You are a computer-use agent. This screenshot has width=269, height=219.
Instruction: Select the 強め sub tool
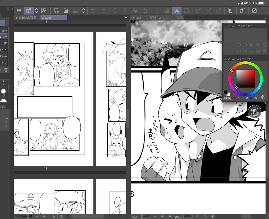[4, 31]
